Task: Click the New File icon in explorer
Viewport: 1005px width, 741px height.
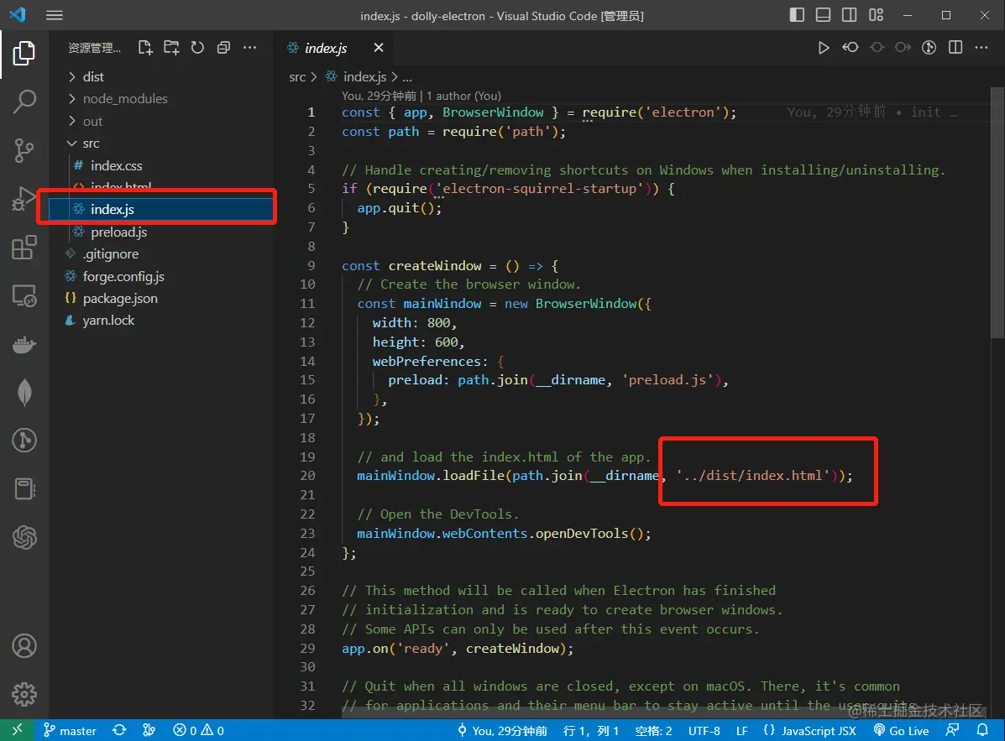Action: pyautogui.click(x=145, y=48)
